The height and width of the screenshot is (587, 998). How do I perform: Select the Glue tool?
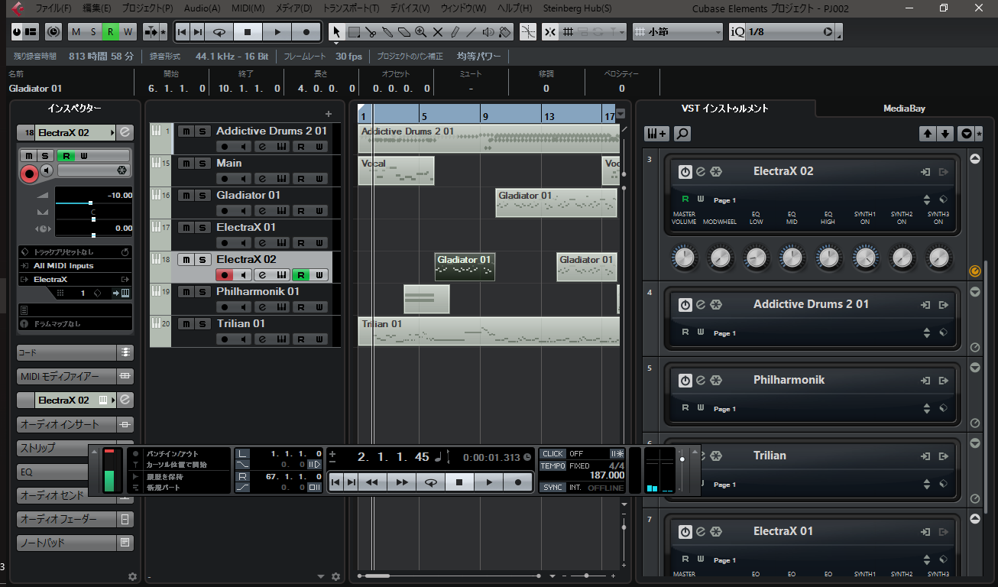click(387, 32)
